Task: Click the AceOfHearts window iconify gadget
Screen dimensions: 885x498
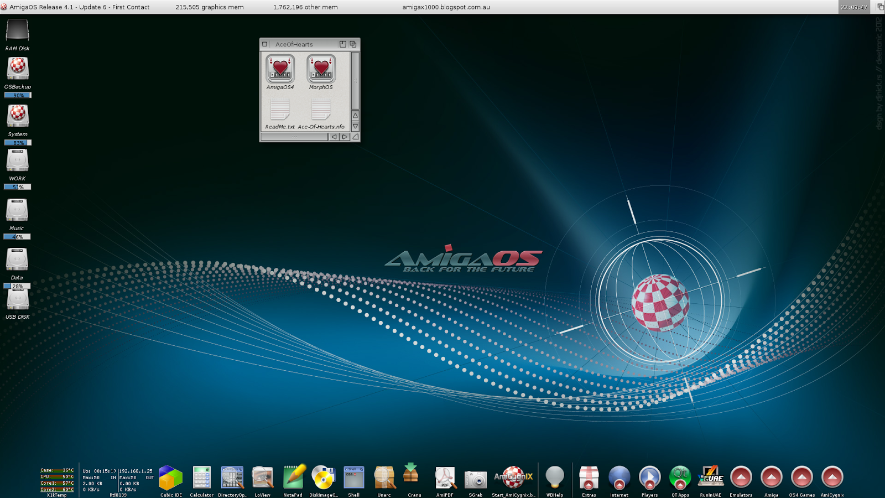Action: (343, 44)
